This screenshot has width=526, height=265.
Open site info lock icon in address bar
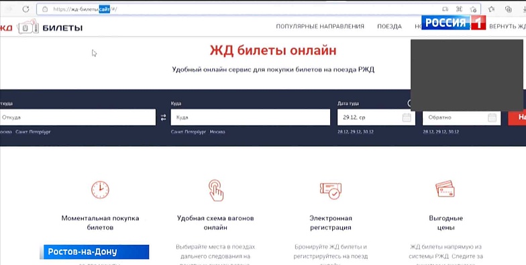pos(45,9)
